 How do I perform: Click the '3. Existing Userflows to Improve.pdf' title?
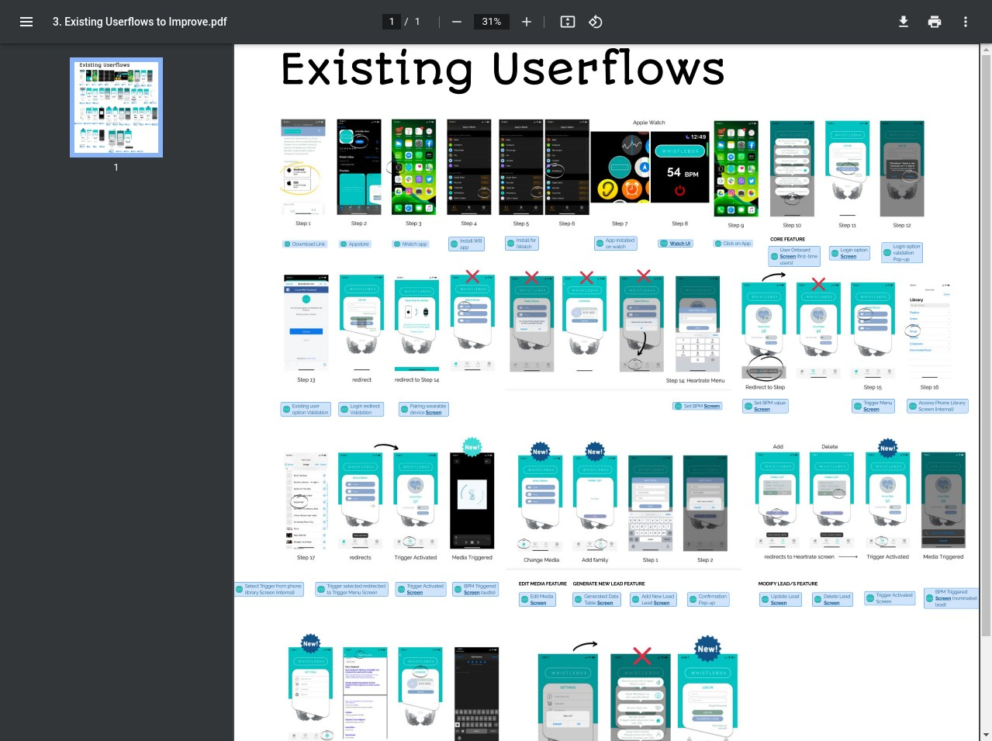click(x=140, y=22)
